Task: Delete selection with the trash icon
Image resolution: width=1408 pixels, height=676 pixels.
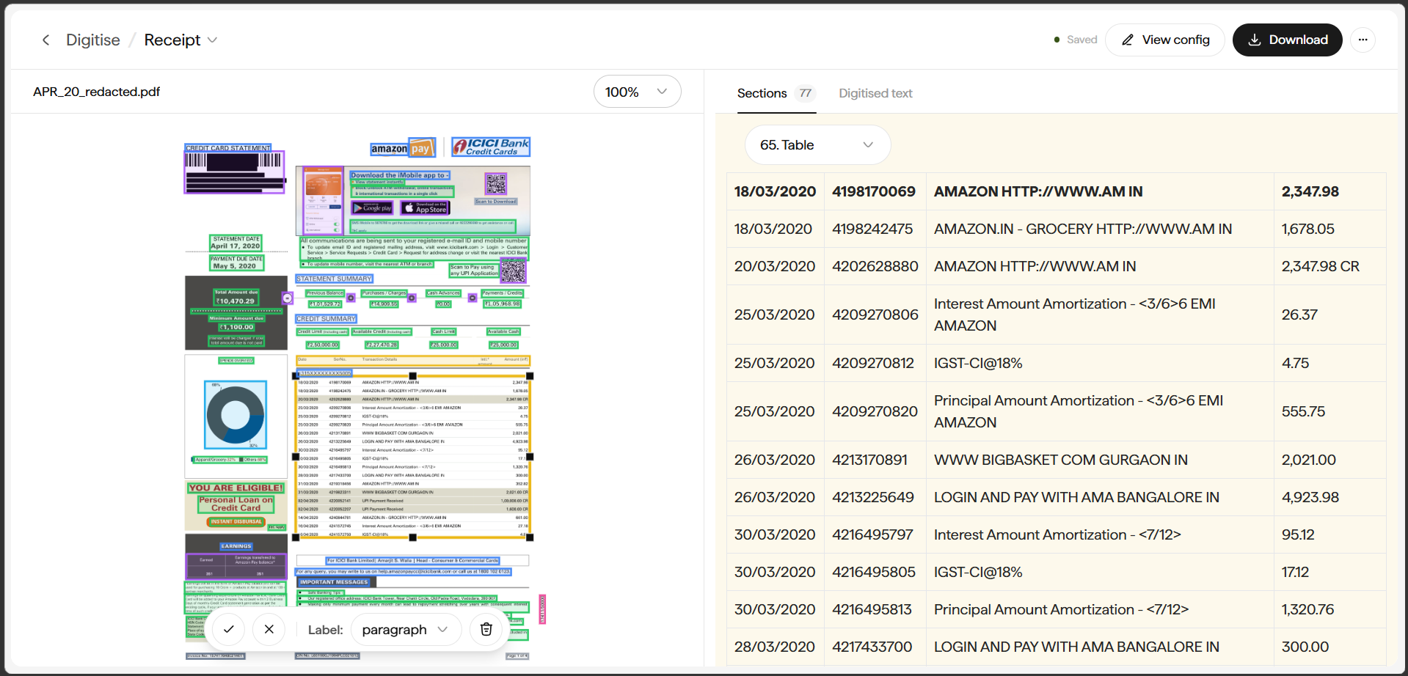Action: (486, 629)
